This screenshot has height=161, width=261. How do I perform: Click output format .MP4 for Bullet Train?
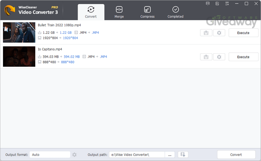95,33
